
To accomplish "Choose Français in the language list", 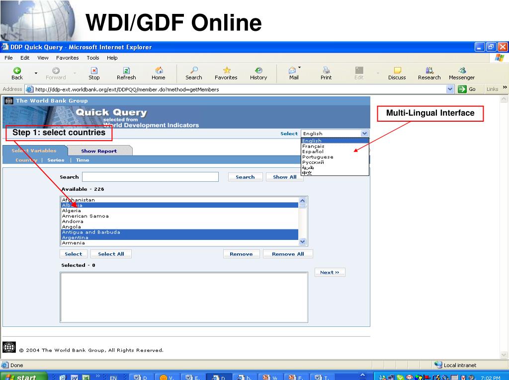I will (x=335, y=146).
